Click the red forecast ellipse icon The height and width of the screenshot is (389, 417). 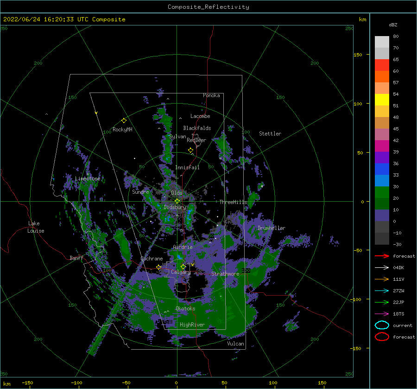coord(382,337)
